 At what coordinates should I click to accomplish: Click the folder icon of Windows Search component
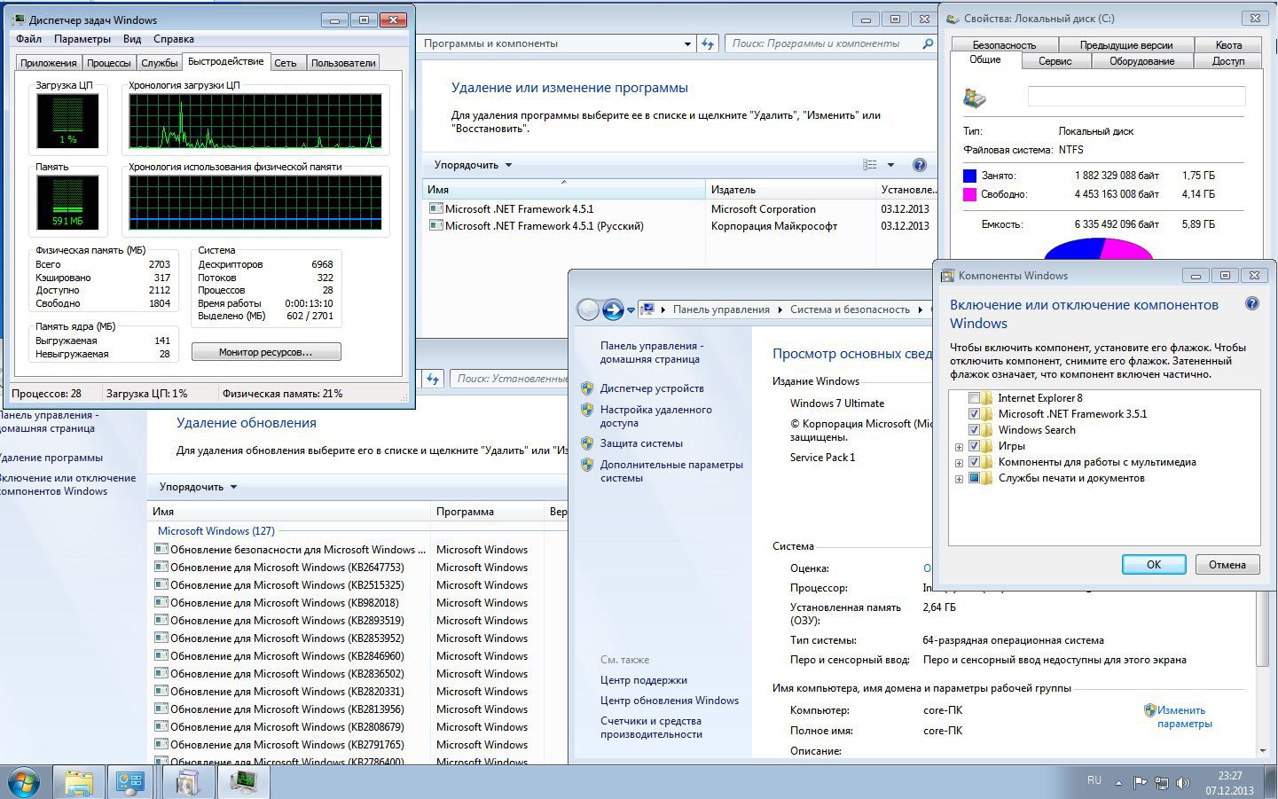986,430
